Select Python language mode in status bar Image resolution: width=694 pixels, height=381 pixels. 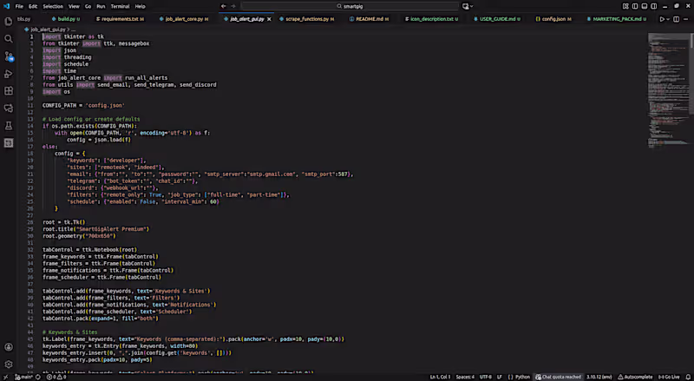pos(522,377)
